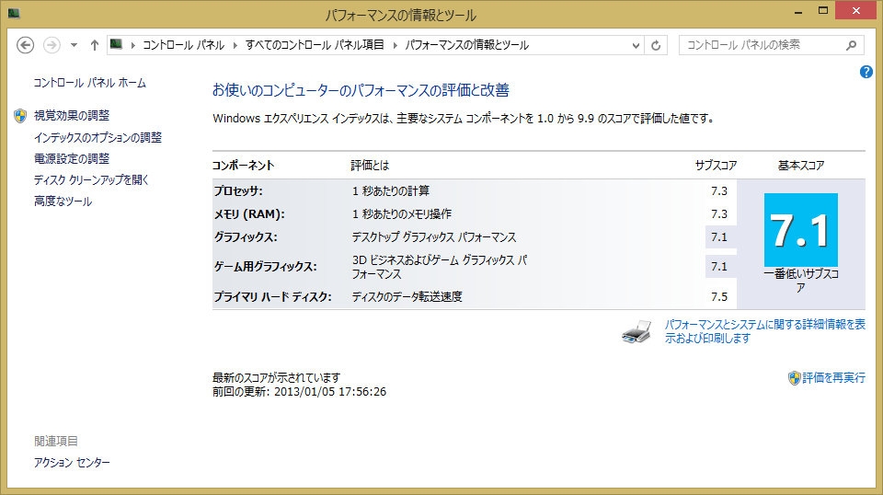
Task: Click メモリ (RAM): row label
Action: pyautogui.click(x=249, y=214)
